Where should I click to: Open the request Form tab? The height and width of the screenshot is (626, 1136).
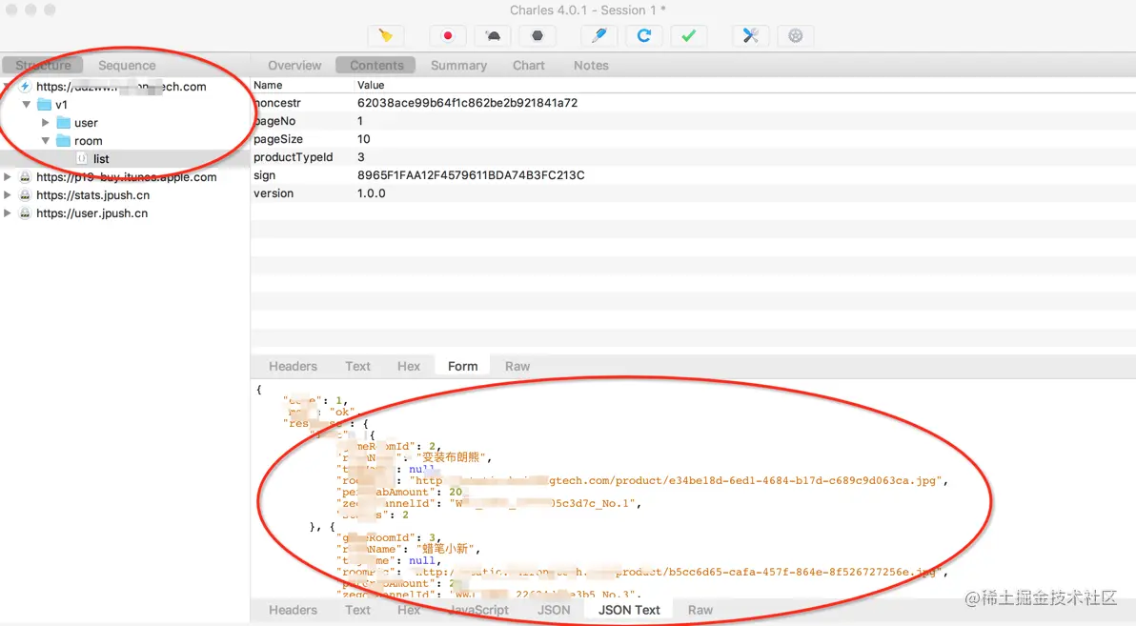pos(462,366)
